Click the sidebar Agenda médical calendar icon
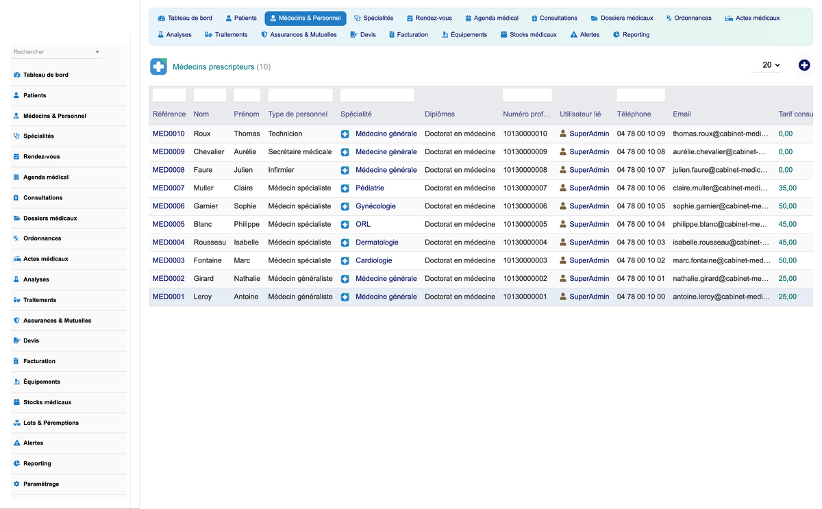Screen dimensions: 822x509 pyautogui.click(x=17, y=177)
